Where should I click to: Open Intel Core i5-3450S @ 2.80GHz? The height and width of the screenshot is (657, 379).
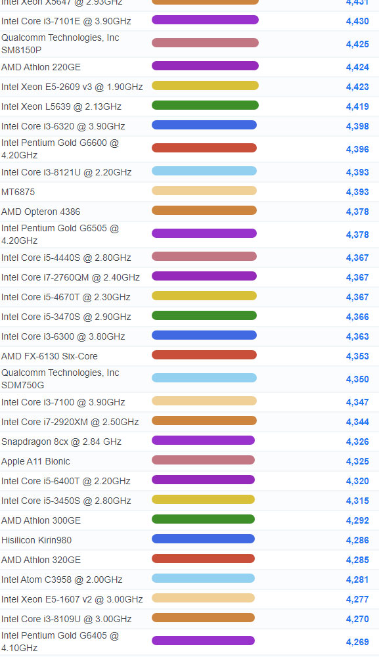(66, 501)
